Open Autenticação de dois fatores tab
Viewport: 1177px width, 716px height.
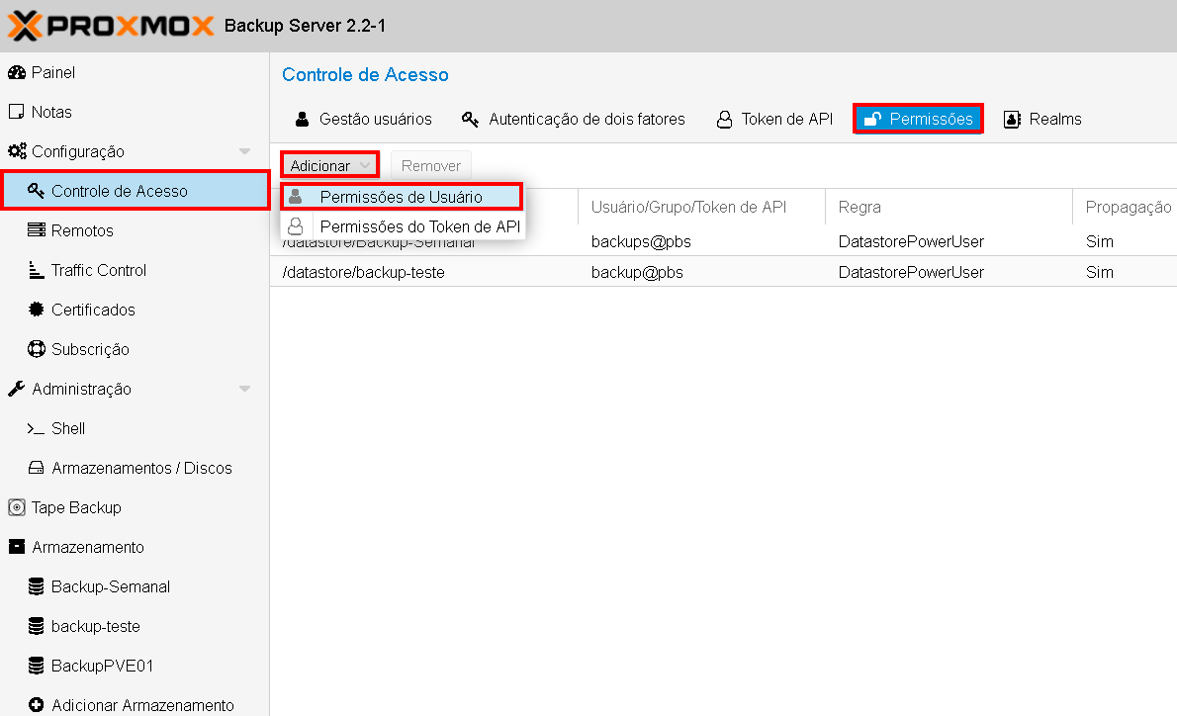click(574, 119)
